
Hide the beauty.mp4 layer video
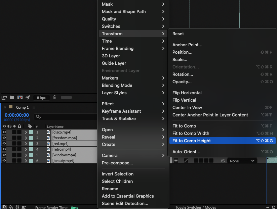click(x=4, y=161)
